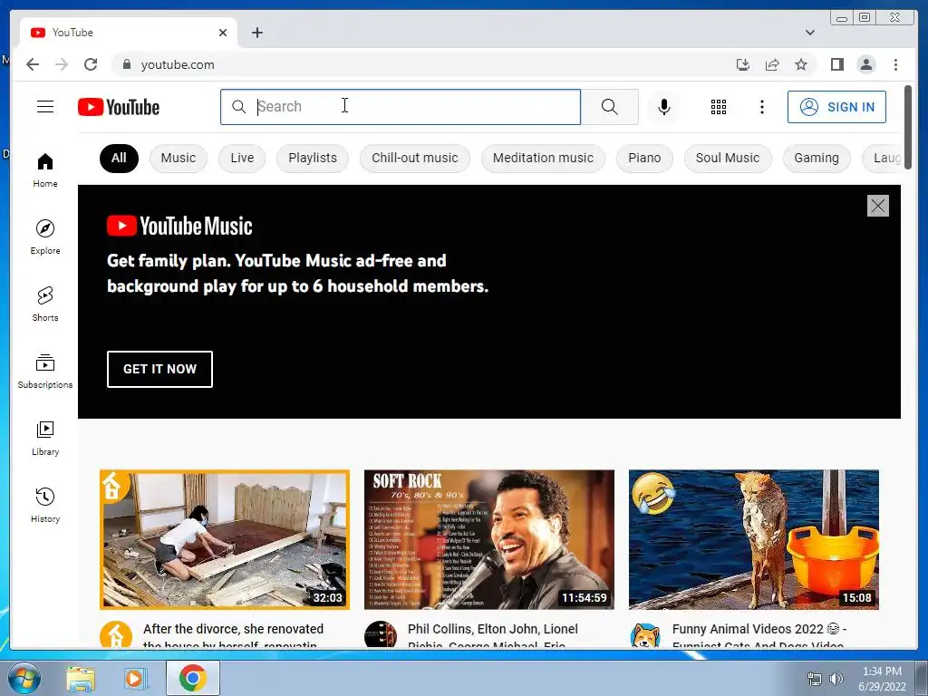The height and width of the screenshot is (696, 928).
Task: Open the volume speaker tray icon
Action: [836, 679]
